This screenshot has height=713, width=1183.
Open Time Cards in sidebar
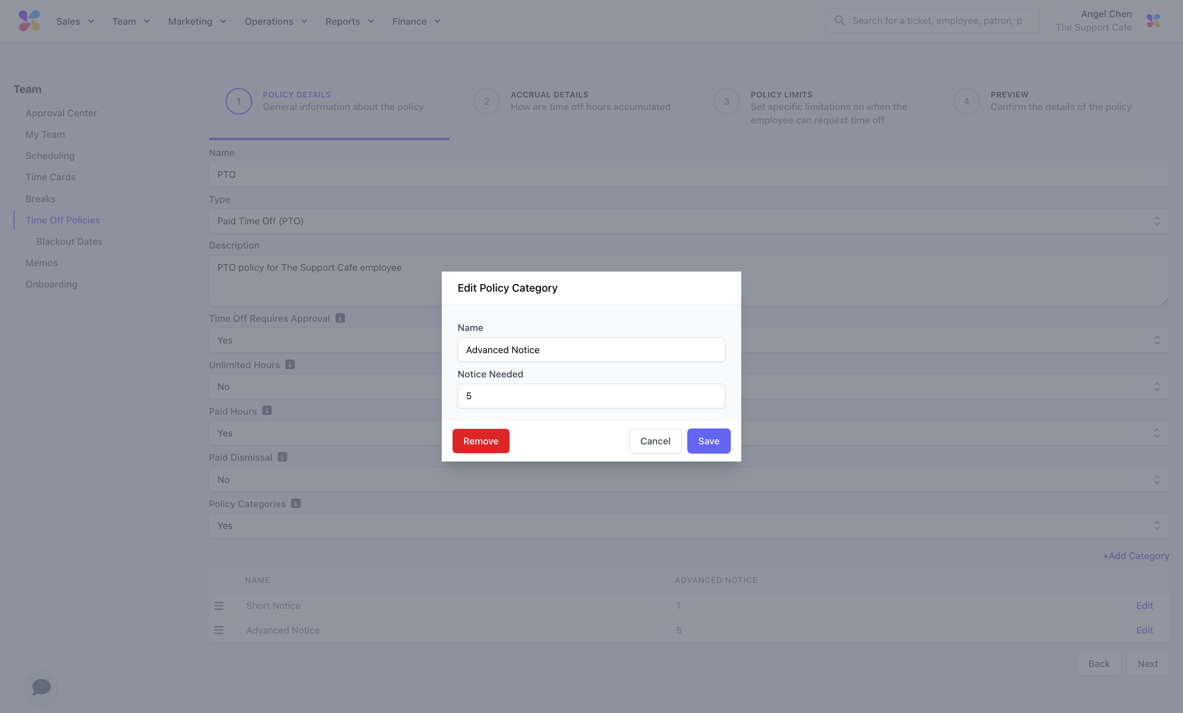pos(51,177)
